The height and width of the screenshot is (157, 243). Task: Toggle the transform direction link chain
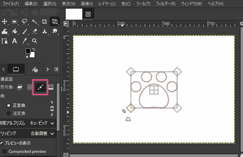tap(52, 109)
